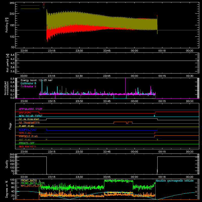
Task: Click the 4.4 tick on Roll period axis
Action: coord(12,55)
